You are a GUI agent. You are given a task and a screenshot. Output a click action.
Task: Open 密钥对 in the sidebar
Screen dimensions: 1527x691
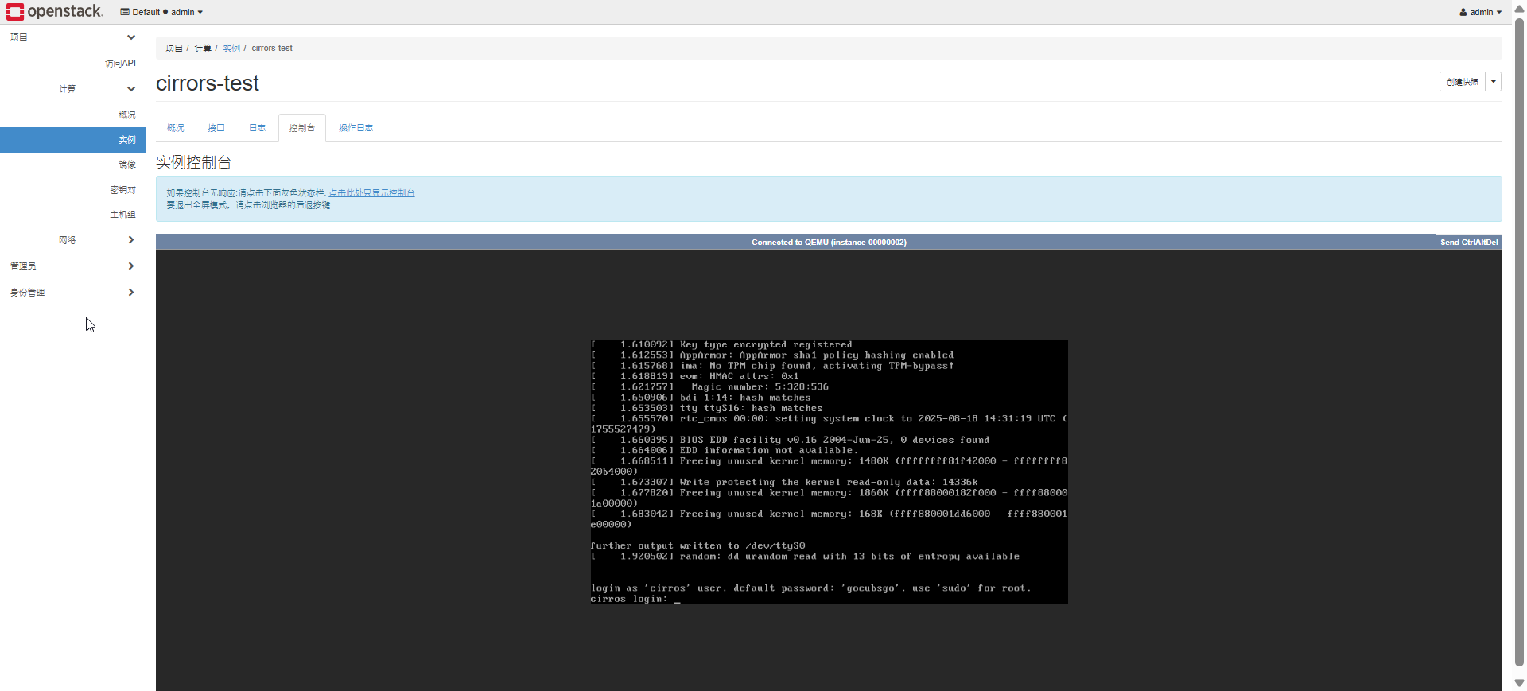point(123,190)
